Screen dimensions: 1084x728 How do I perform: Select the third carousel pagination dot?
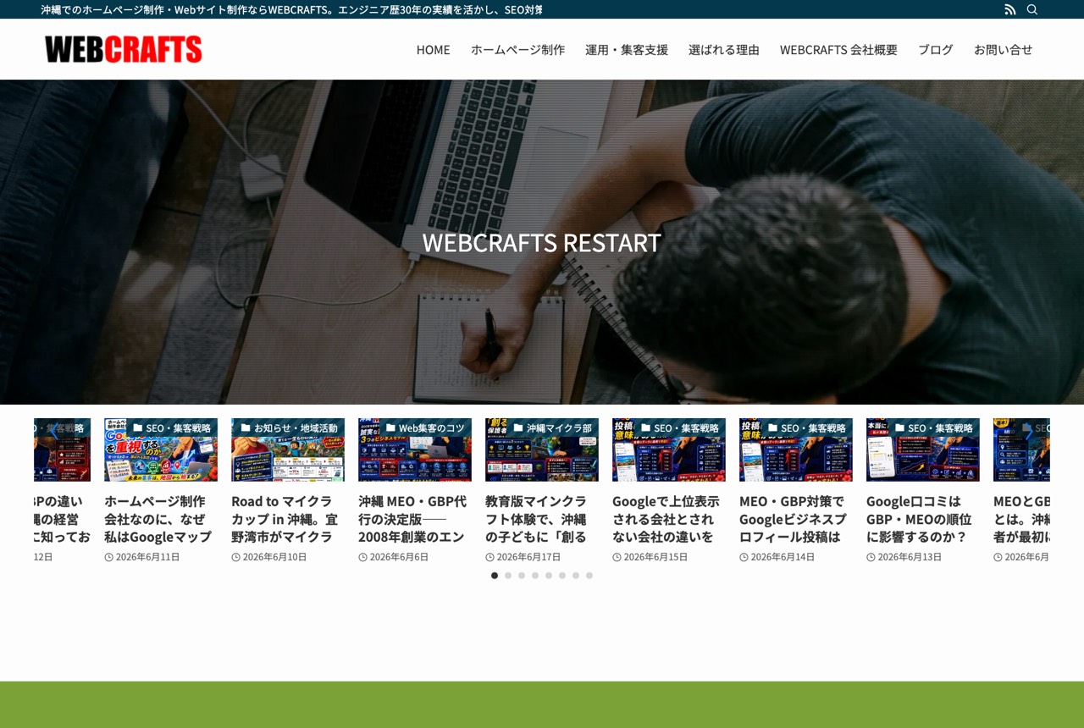point(522,576)
